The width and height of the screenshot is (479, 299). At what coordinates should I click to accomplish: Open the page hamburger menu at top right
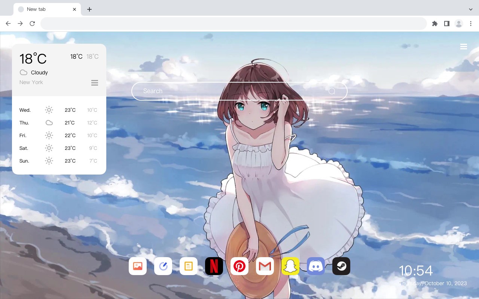(x=464, y=47)
